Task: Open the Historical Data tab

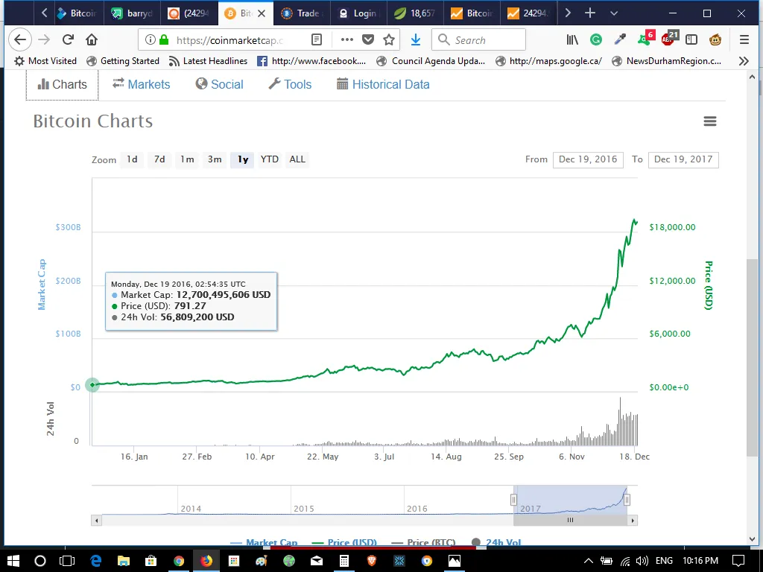Action: click(384, 85)
